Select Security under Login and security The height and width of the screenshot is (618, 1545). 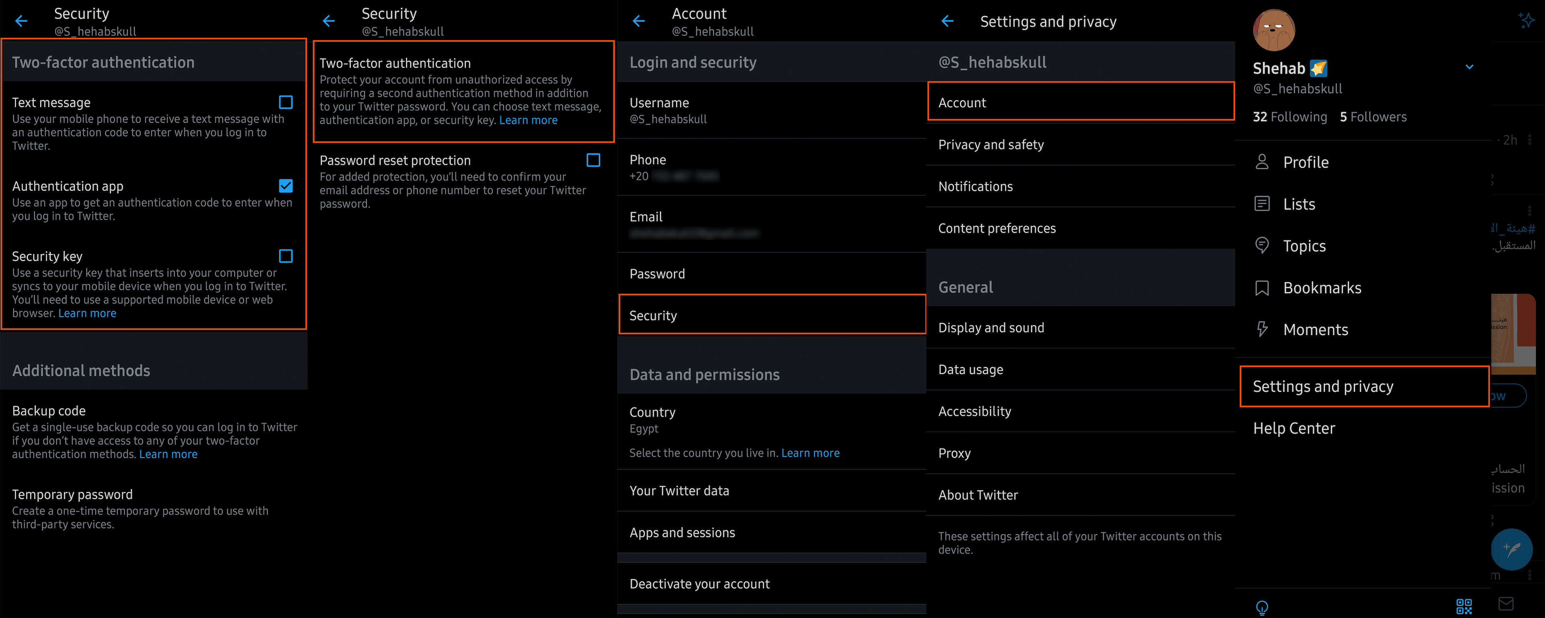coord(653,315)
